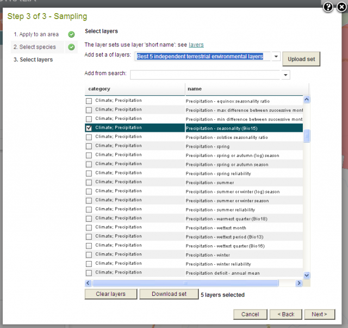Go to step 1 Apply to an area
This screenshot has height=328, width=348.
pos(36,34)
